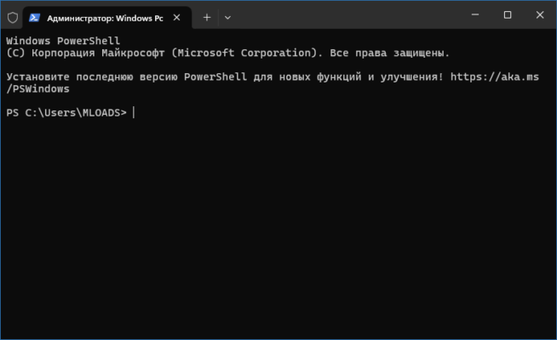Click the 'Установите последнюю версию PowerShell' text
The height and width of the screenshot is (340, 557).
(x=126, y=77)
